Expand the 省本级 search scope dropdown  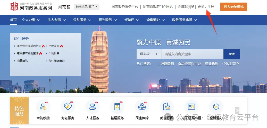coord(149,54)
